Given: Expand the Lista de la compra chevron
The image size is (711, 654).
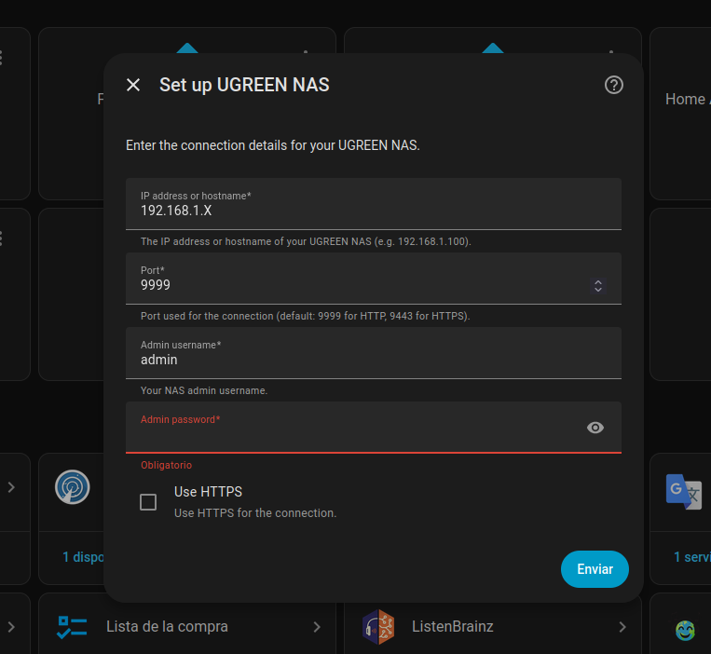Looking at the screenshot, I should pos(317,627).
